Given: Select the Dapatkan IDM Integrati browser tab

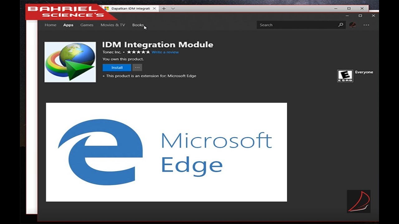Looking at the screenshot, I should coord(131,9).
